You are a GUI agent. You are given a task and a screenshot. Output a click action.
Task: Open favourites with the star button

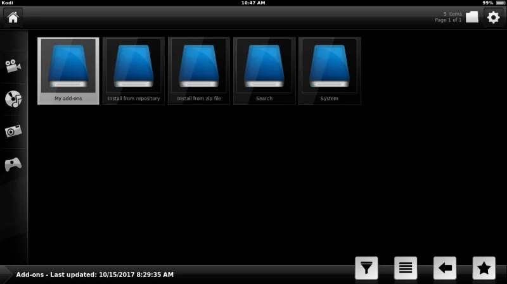tap(484, 268)
